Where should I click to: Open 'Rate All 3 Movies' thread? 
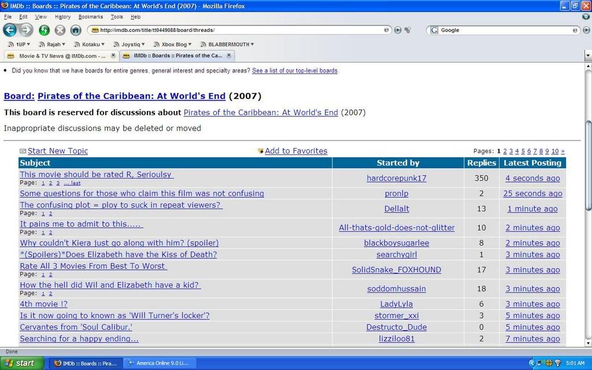(93, 266)
